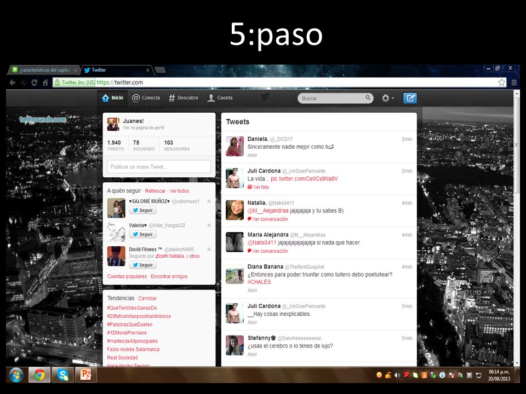Click Cambiar next to Tendencias
Image resolution: width=526 pixels, height=394 pixels.
(x=147, y=298)
